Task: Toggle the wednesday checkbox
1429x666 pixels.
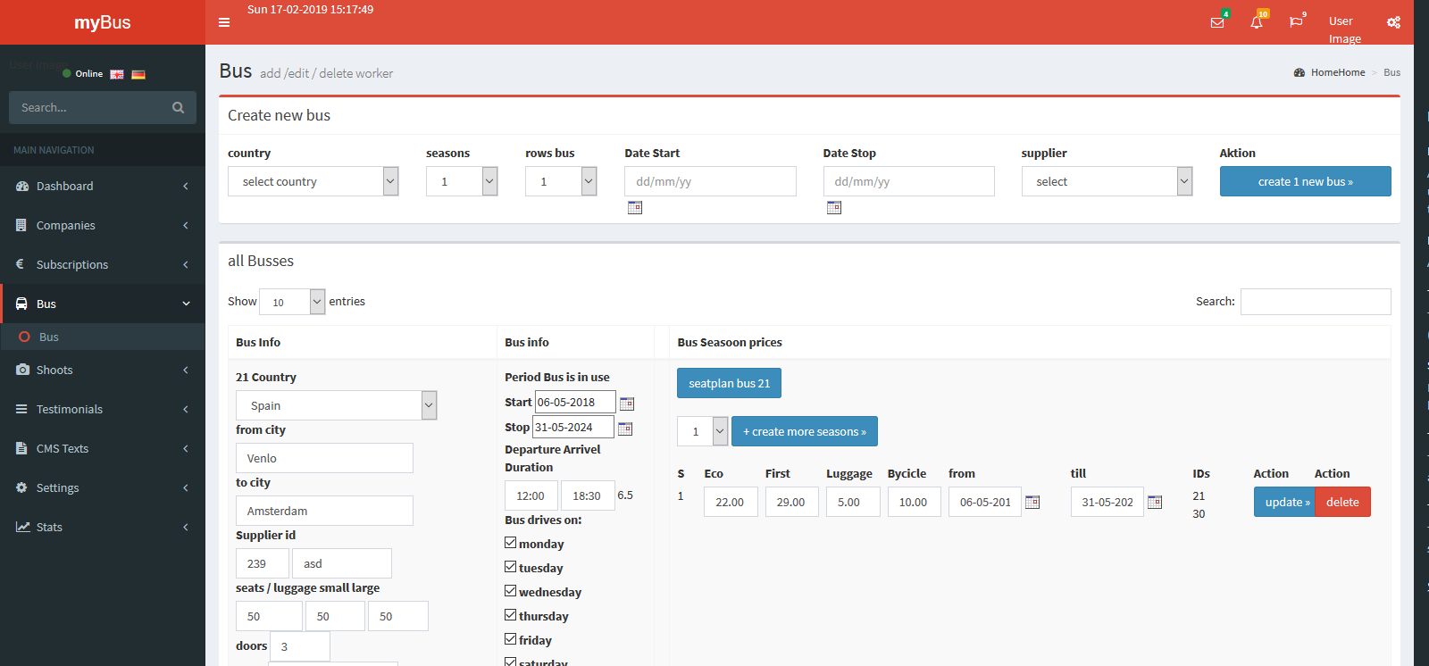Action: [511, 591]
